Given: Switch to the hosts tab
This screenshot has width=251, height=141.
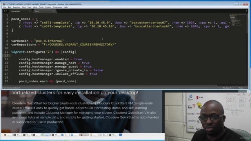Looking at the screenshot, I should click(43, 11).
